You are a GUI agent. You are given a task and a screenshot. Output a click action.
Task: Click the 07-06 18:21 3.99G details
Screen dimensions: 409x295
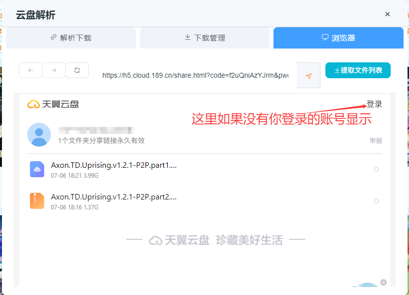(75, 176)
